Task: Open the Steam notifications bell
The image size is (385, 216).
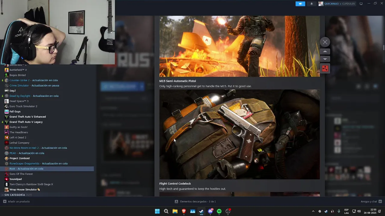Action: [312, 4]
